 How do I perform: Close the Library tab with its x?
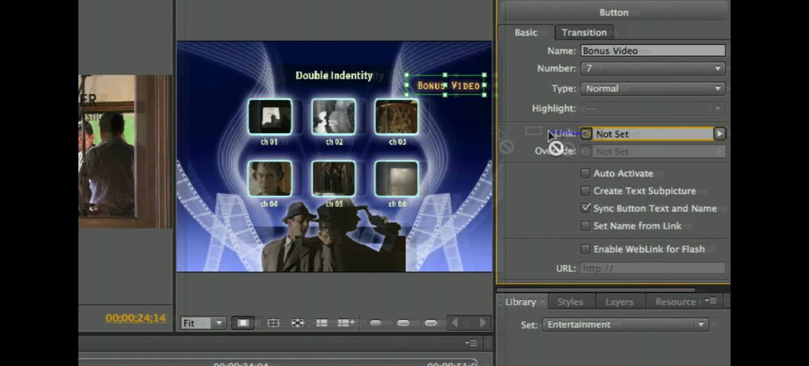[542, 302]
